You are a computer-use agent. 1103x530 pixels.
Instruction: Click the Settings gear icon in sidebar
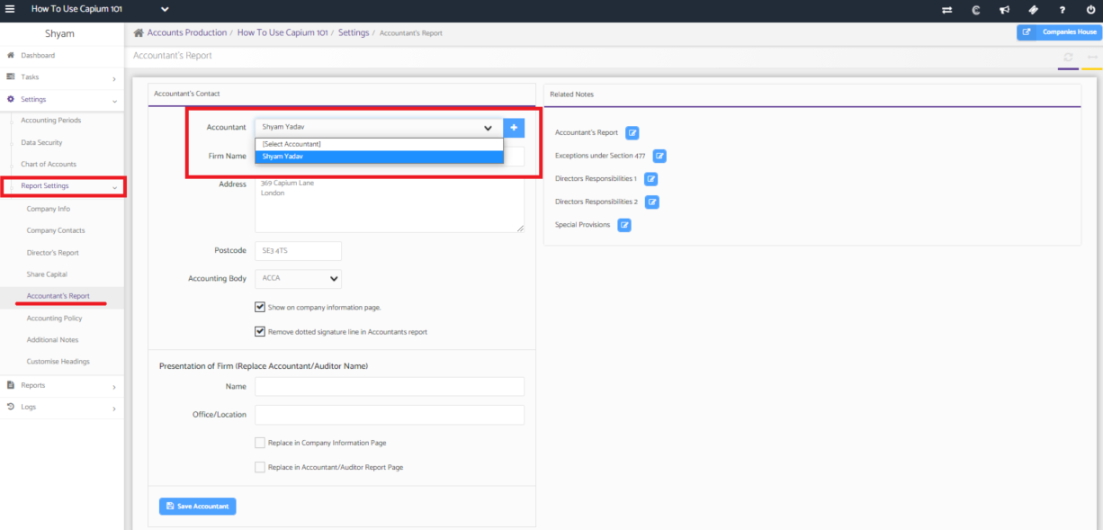pos(11,99)
